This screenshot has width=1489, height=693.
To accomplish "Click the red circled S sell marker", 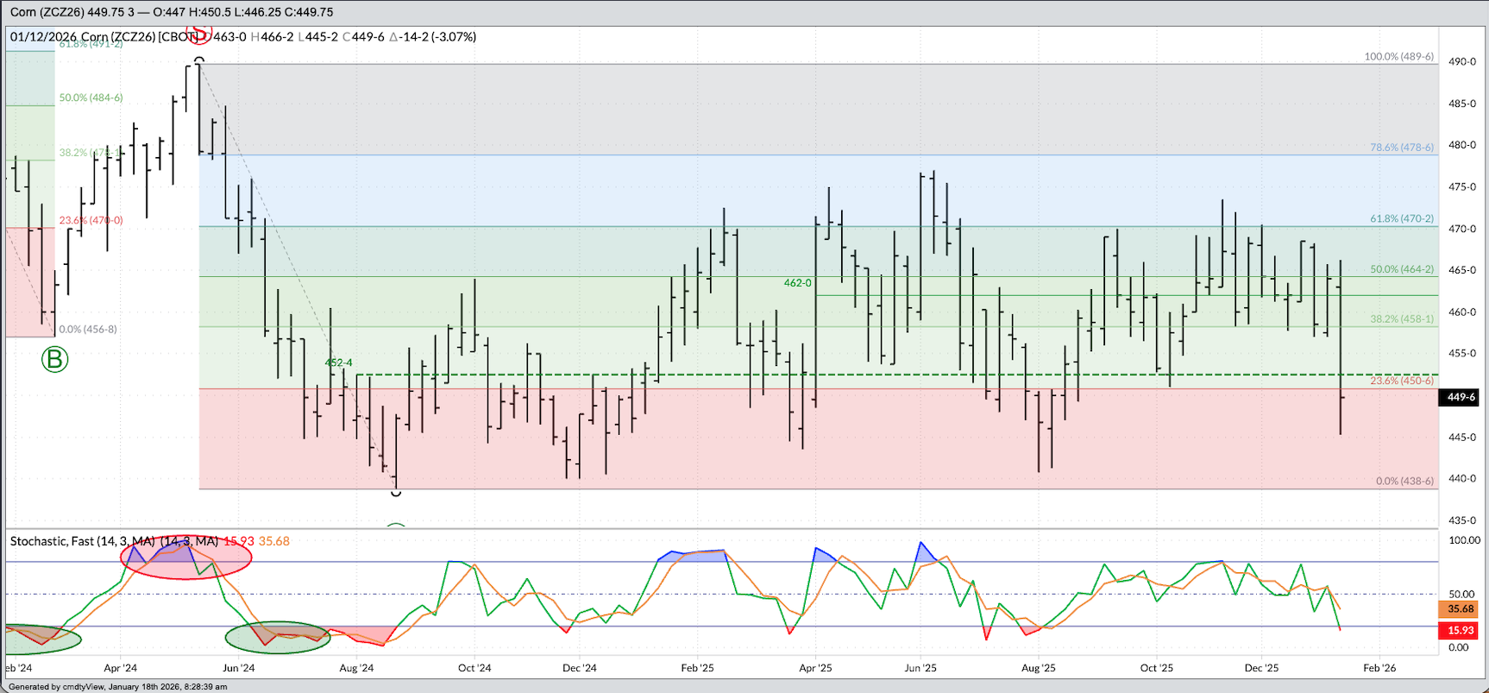I will point(199,33).
